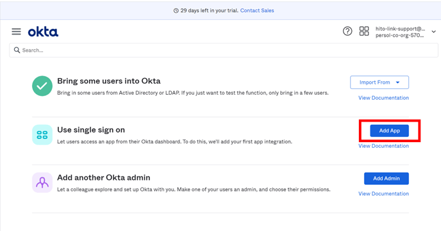Click the Let users access an app description
This screenshot has height=231, width=441.
(174, 142)
